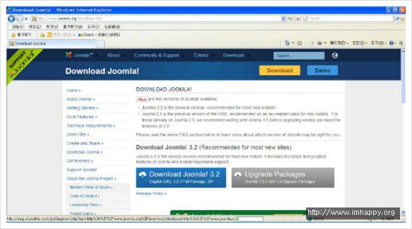Click the Joomla! logo in site navigation
This screenshot has height=229, width=412.
(79, 55)
